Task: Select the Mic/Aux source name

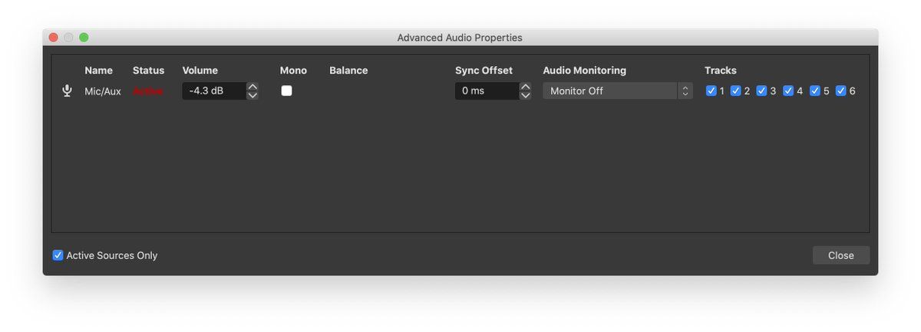Action: [102, 91]
